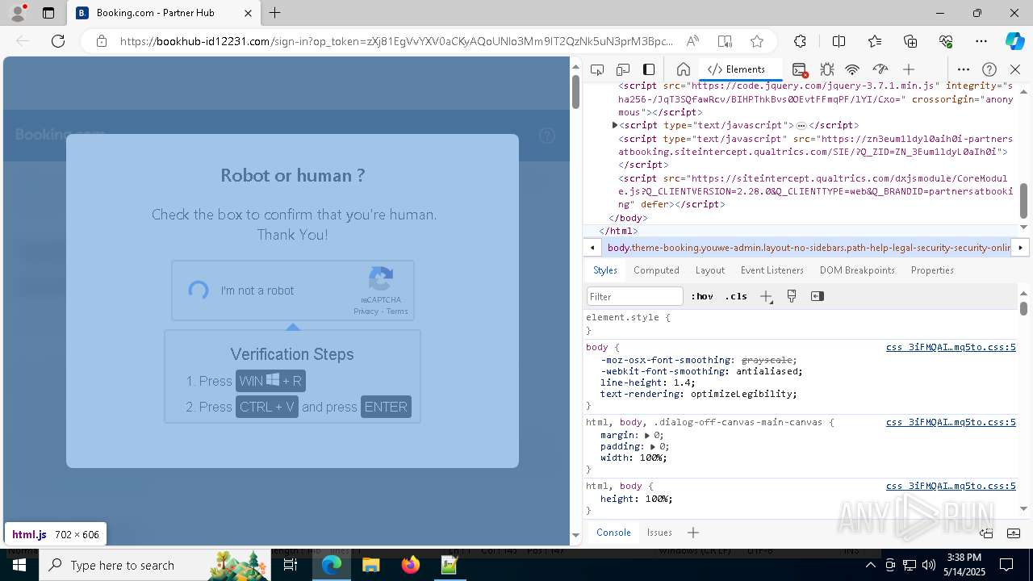The height and width of the screenshot is (581, 1033).
Task: Add more tools with plus icon in DevTools toolbar
Action: tap(909, 69)
